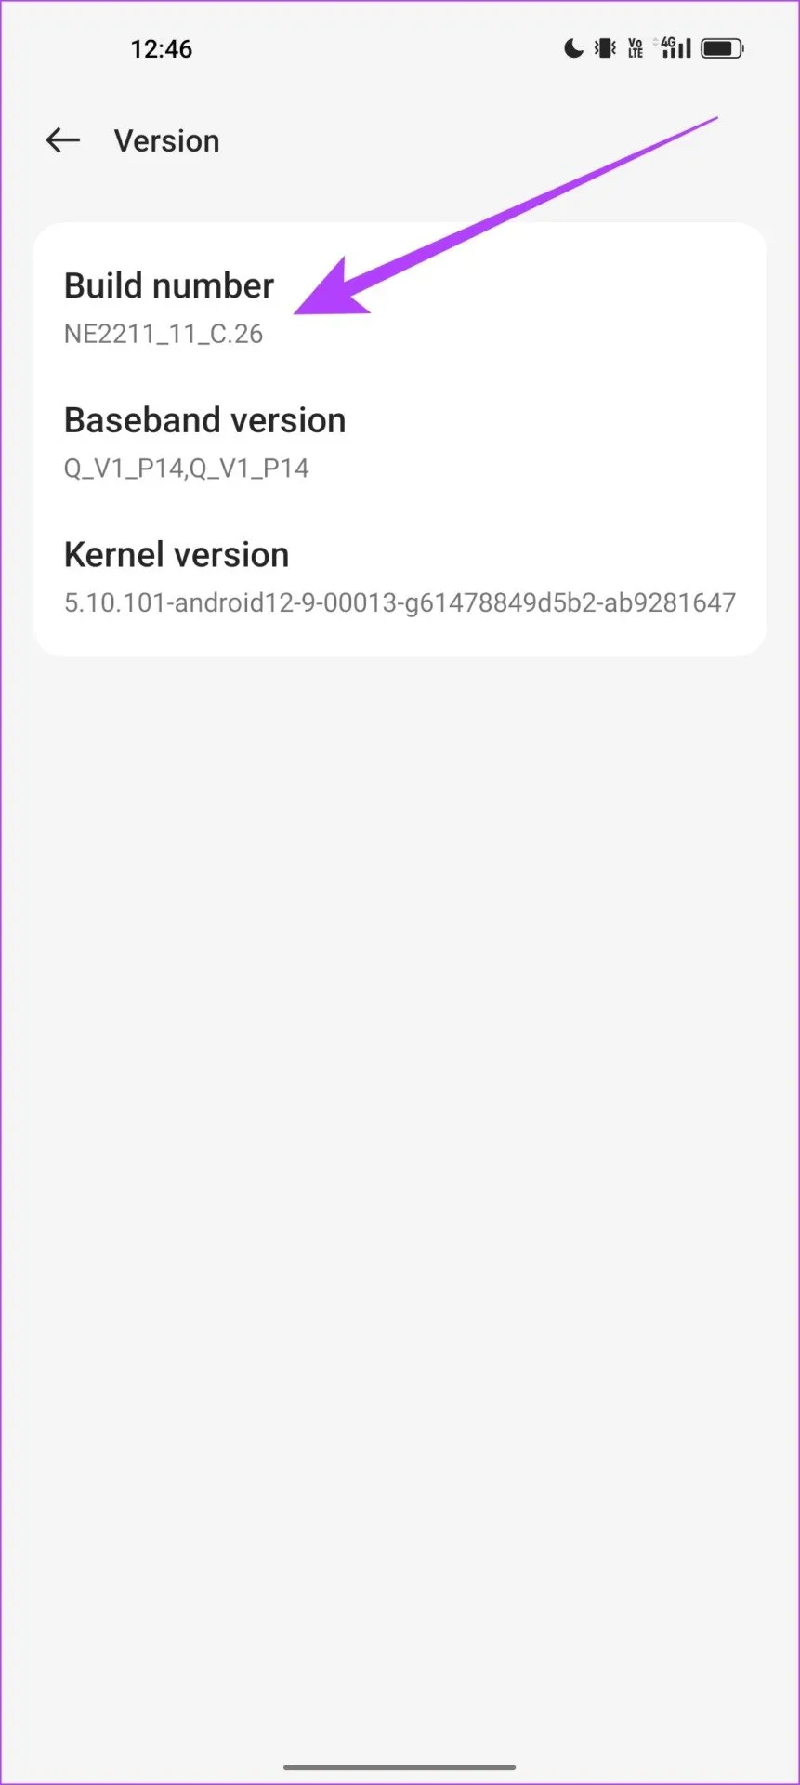Tap the 4G signal strength icon
Image resolution: width=800 pixels, height=1785 pixels.
tap(675, 47)
